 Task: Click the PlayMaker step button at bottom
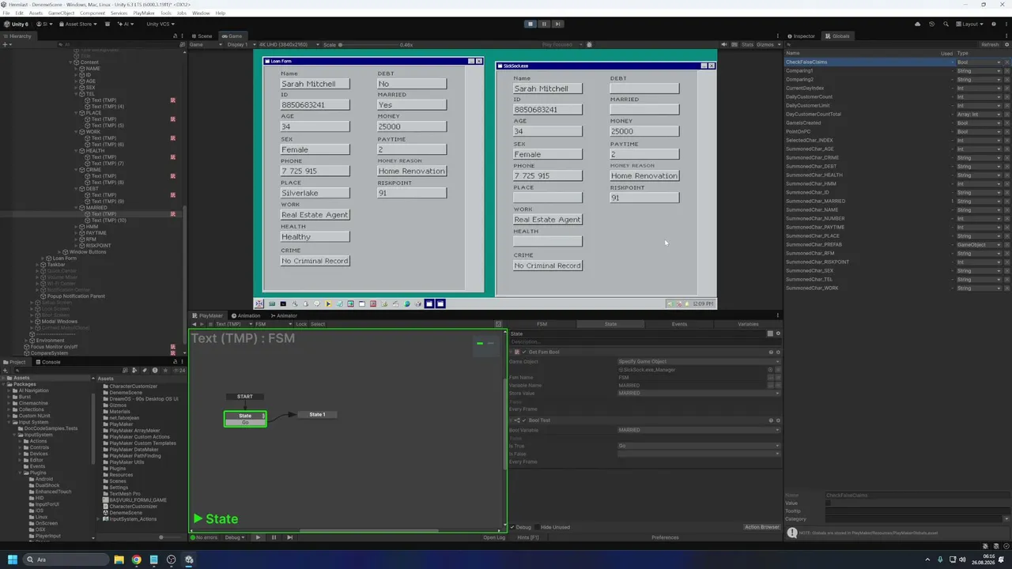(289, 537)
